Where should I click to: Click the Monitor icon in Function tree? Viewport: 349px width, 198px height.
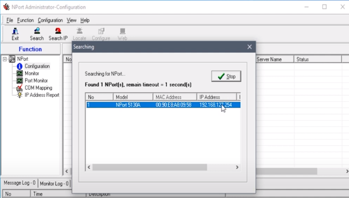pyautogui.click(x=20, y=73)
